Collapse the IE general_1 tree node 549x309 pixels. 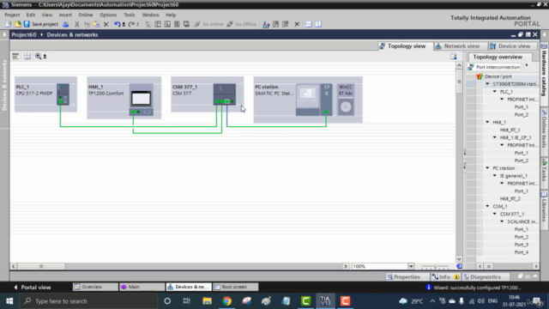pos(495,176)
